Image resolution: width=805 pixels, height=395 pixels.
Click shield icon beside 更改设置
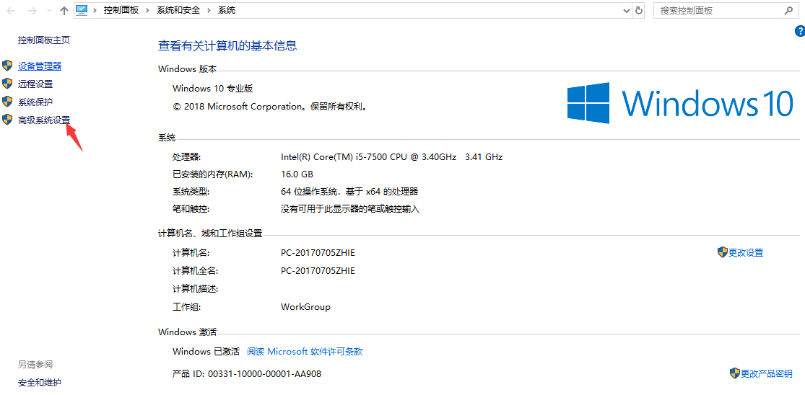click(x=723, y=252)
